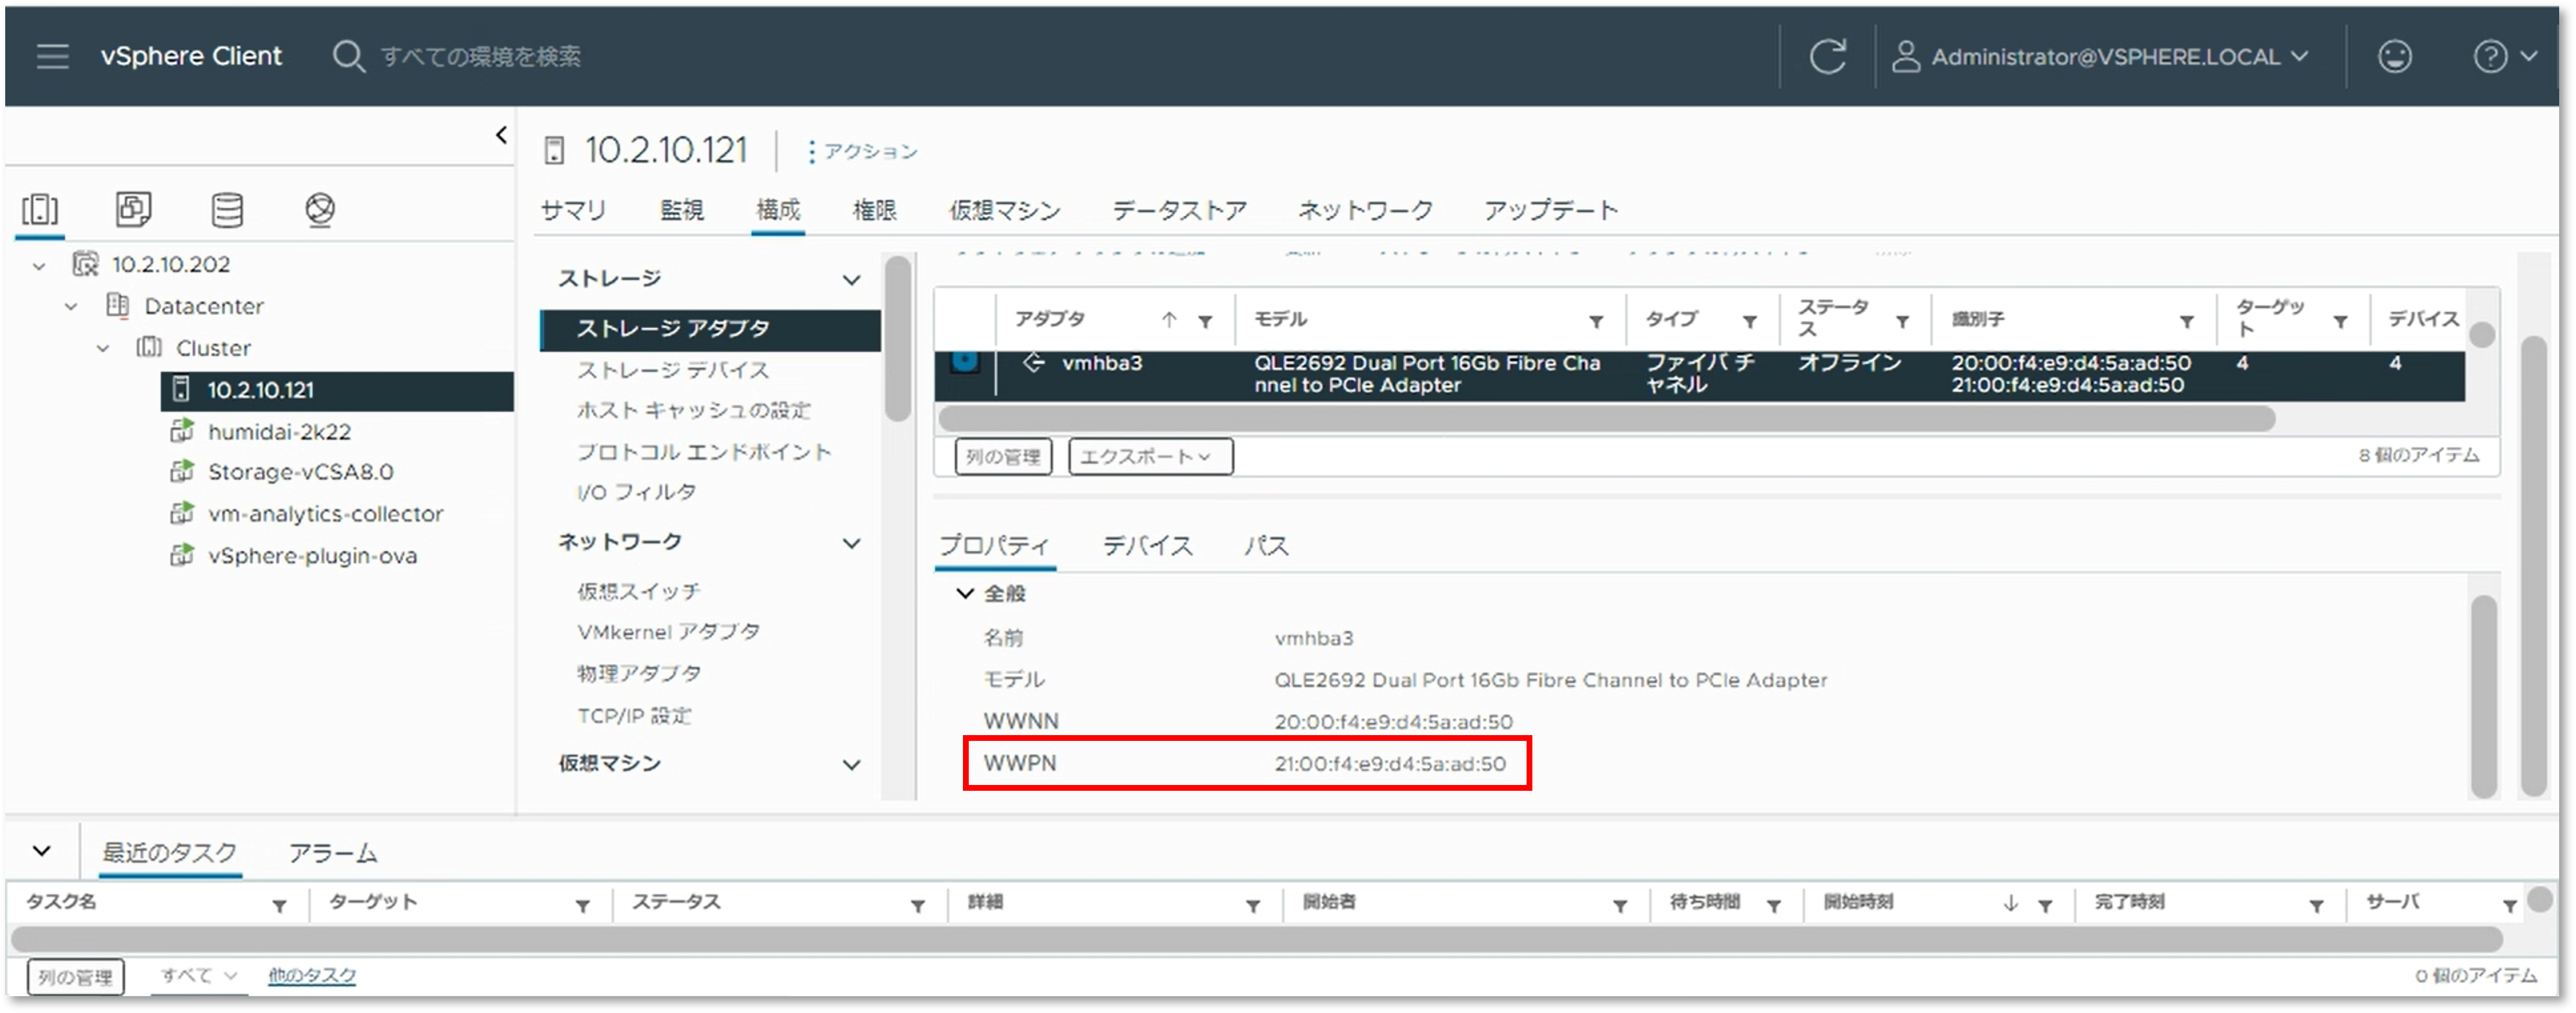
Task: Click the search magnifier icon
Action: (348, 56)
